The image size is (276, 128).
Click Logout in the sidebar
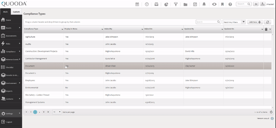[11, 122]
